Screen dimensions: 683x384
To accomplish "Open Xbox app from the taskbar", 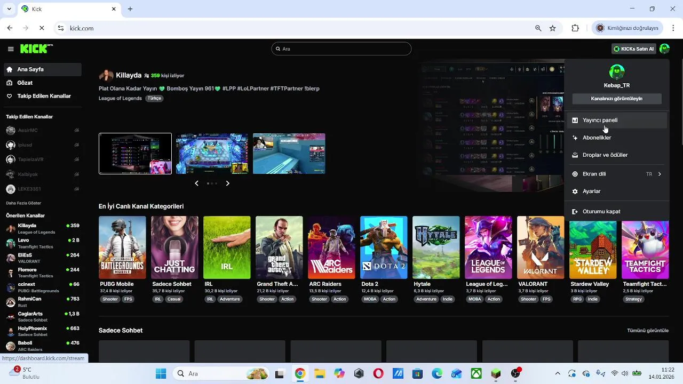I will coord(476,374).
